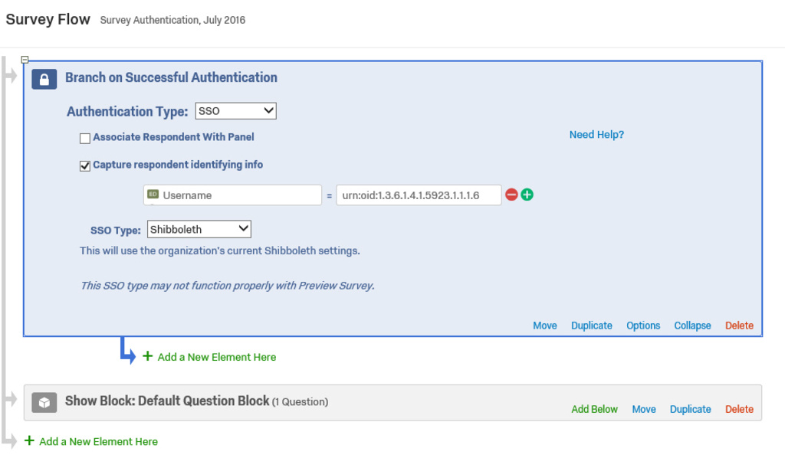Screen dimensions: 785x468
Task: Edit the urn:oid value field
Action: point(418,195)
